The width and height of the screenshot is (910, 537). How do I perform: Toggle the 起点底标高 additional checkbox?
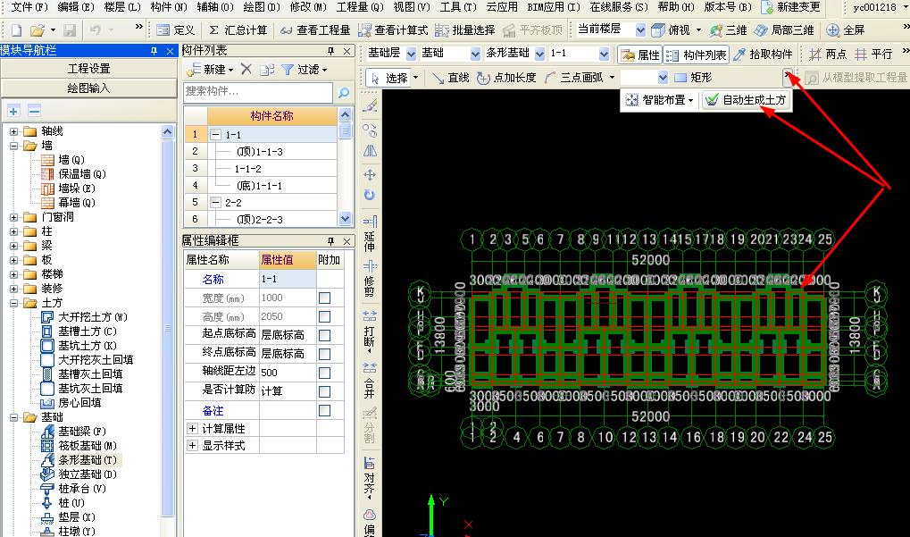pos(325,335)
